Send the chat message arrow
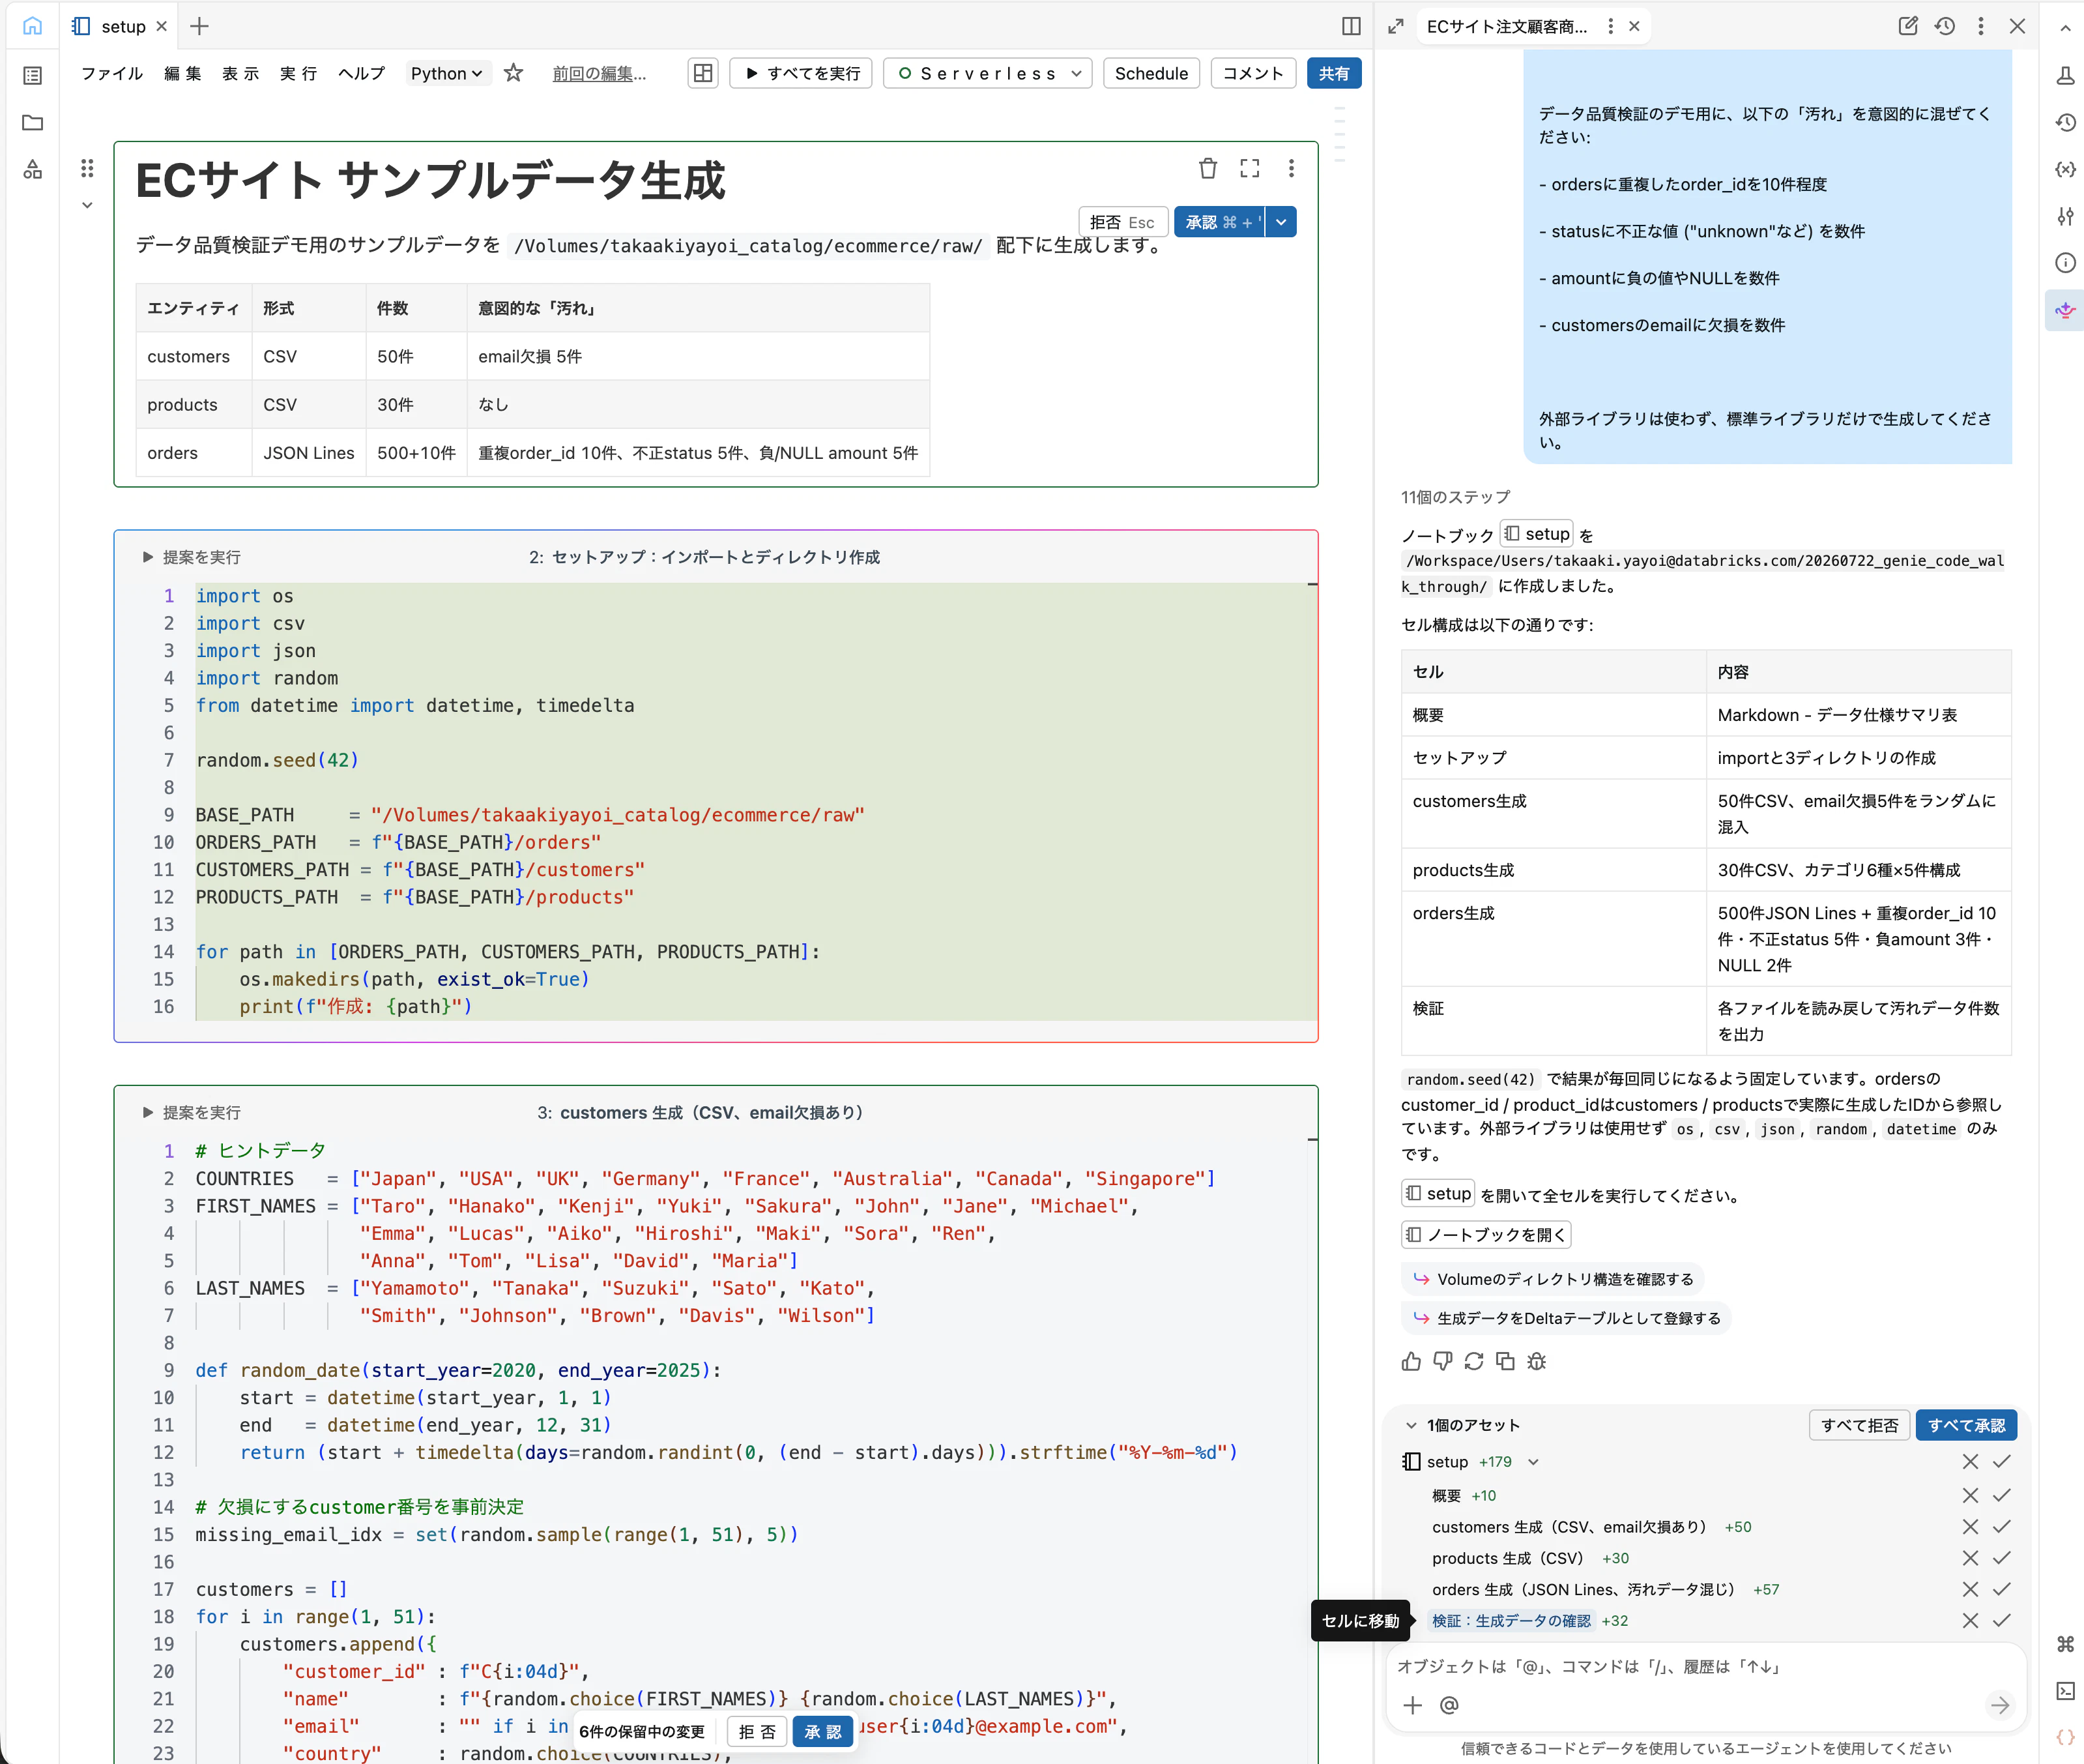Viewport: 2084px width, 1764px height. tap(2000, 1705)
